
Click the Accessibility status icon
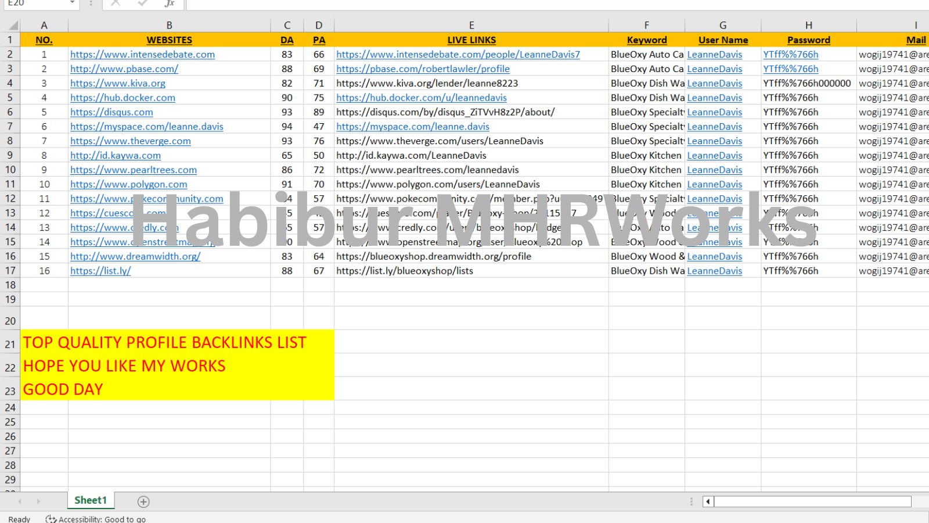pyautogui.click(x=51, y=519)
